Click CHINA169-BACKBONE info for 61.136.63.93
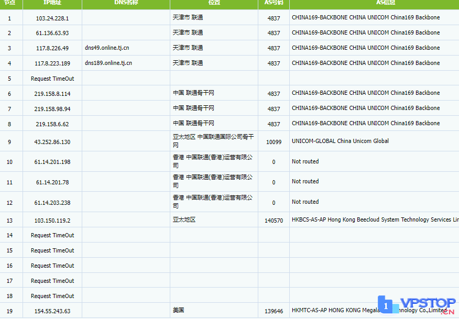Screen dimensions: 459x319 [x=366, y=32]
